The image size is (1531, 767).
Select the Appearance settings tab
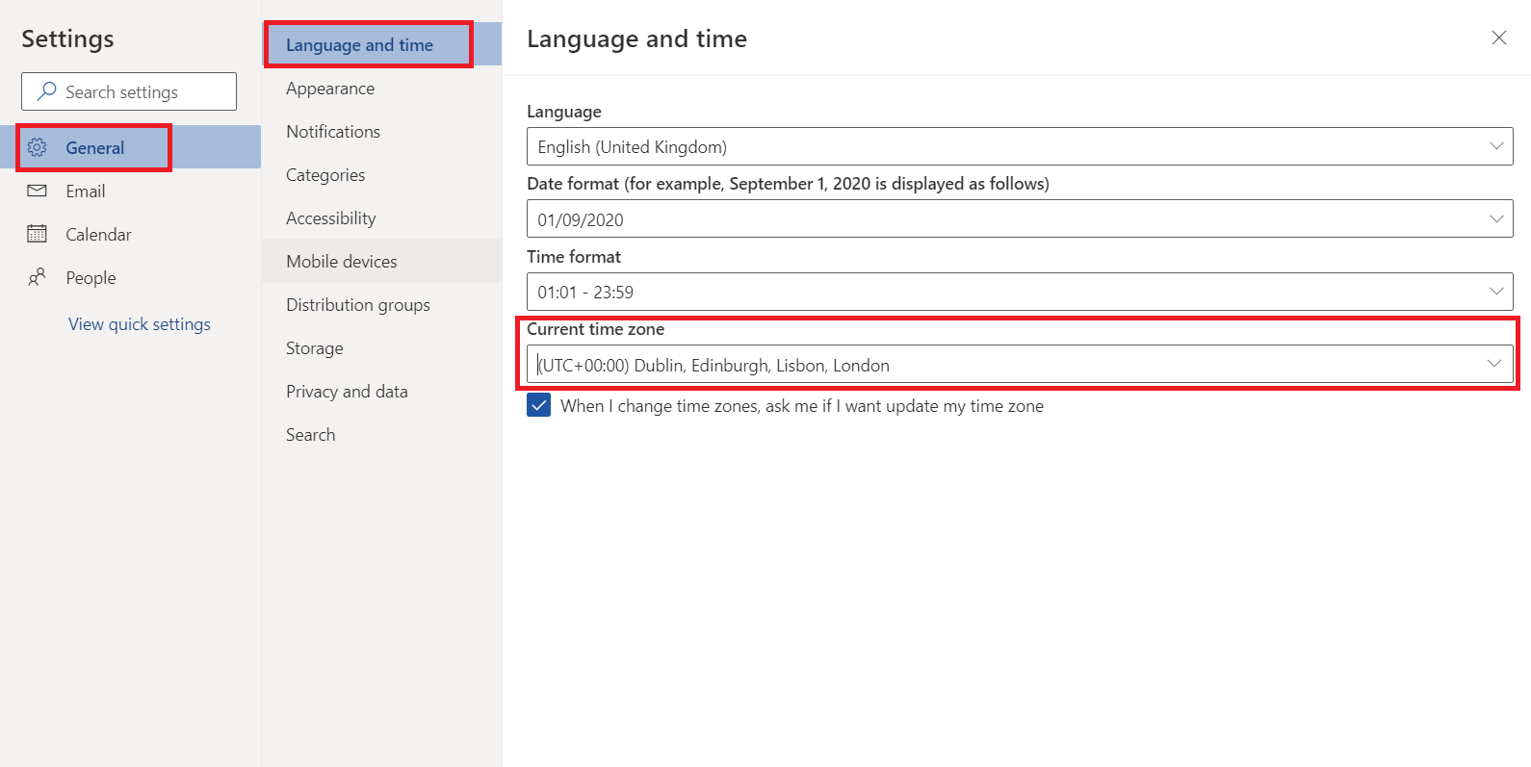pos(330,89)
